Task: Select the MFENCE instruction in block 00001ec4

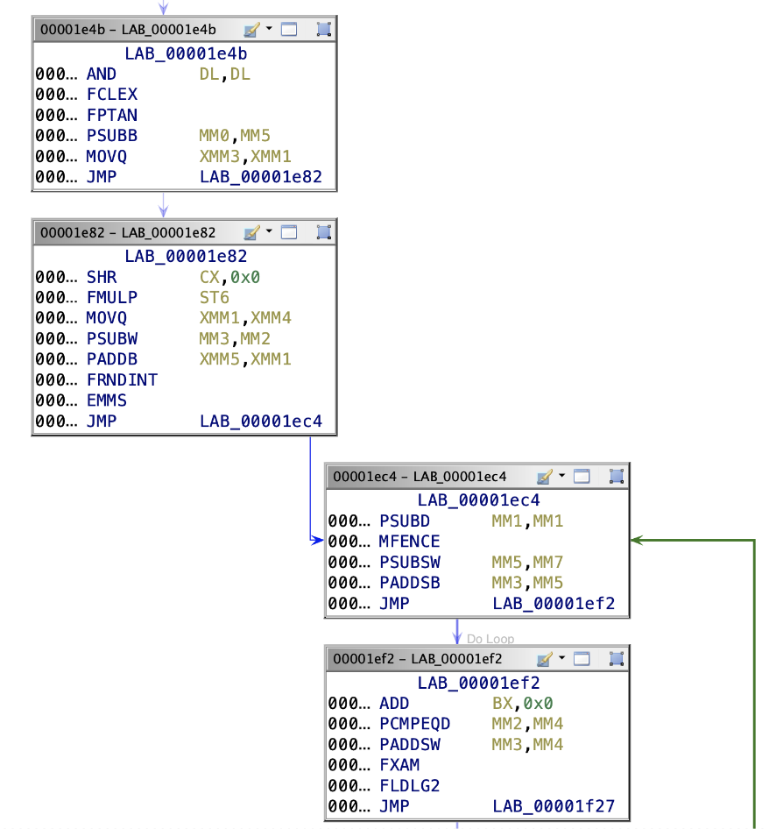Action: click(409, 542)
